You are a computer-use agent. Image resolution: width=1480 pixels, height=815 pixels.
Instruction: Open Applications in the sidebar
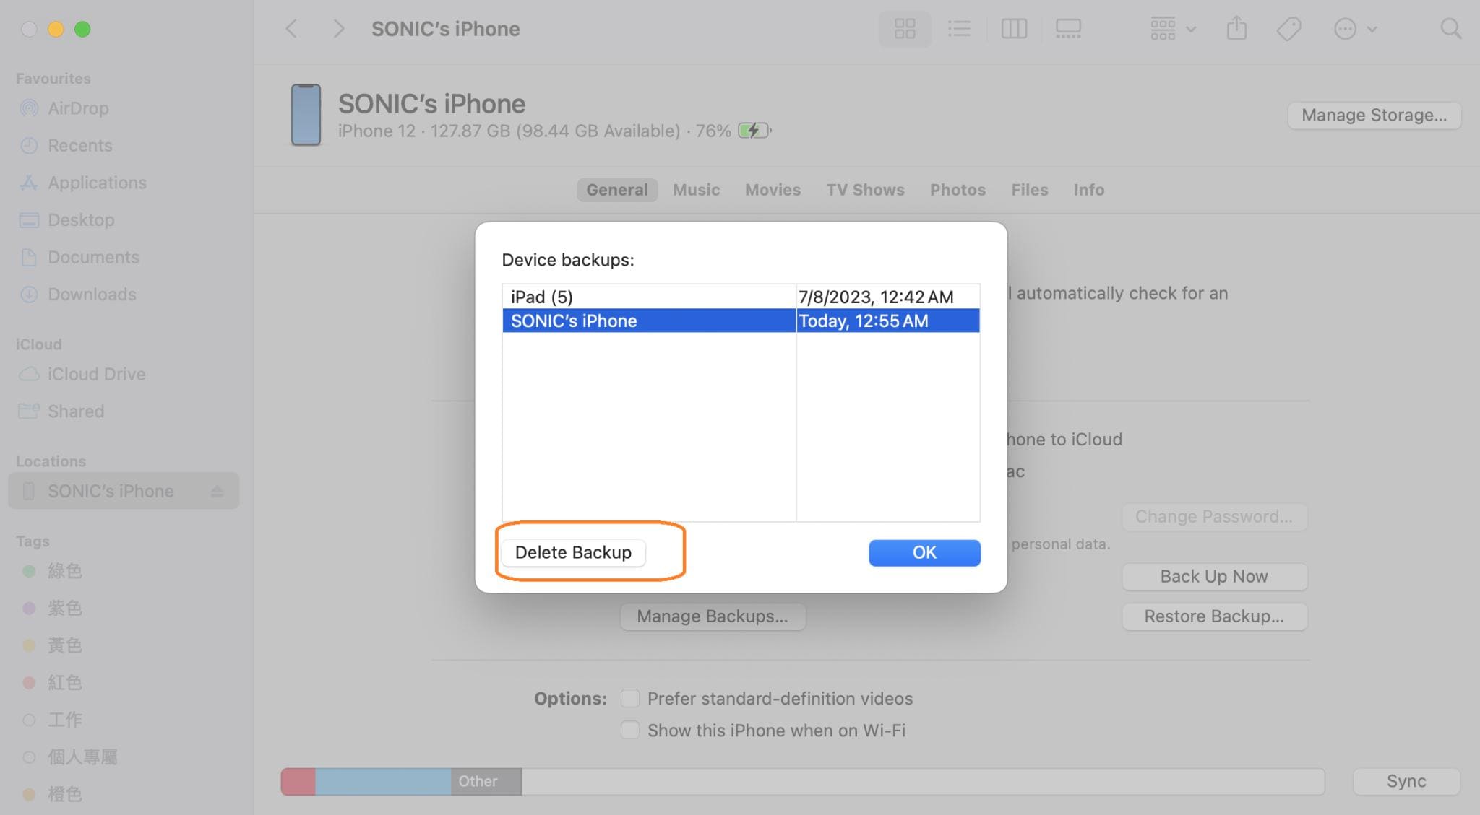(97, 183)
